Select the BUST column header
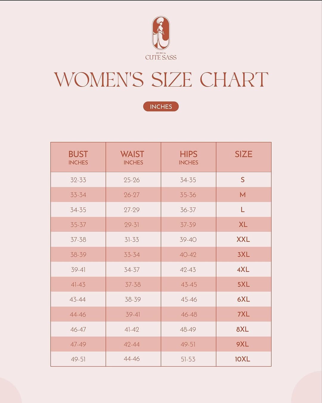This screenshot has height=403, width=322. coord(78,157)
